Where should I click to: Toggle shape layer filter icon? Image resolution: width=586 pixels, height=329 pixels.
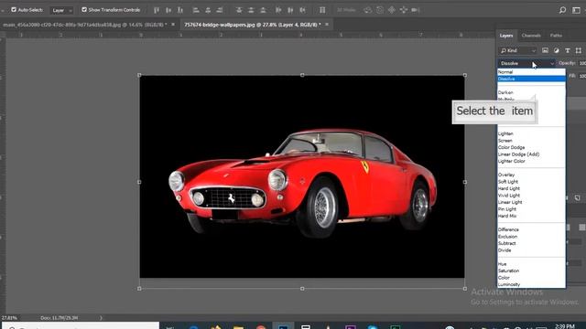point(579,50)
